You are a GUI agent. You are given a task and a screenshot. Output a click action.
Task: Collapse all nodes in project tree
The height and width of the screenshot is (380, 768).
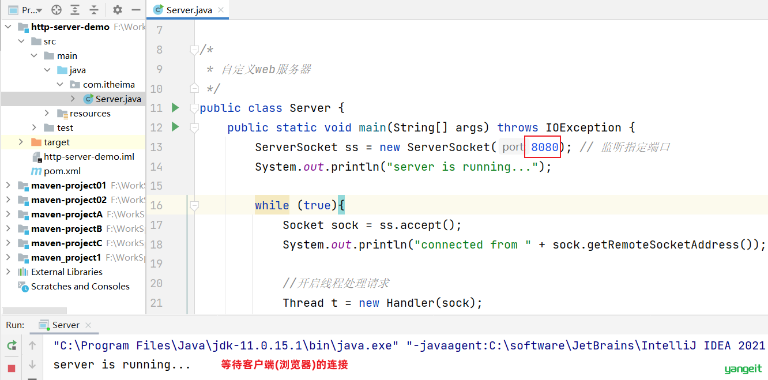pyautogui.click(x=94, y=10)
